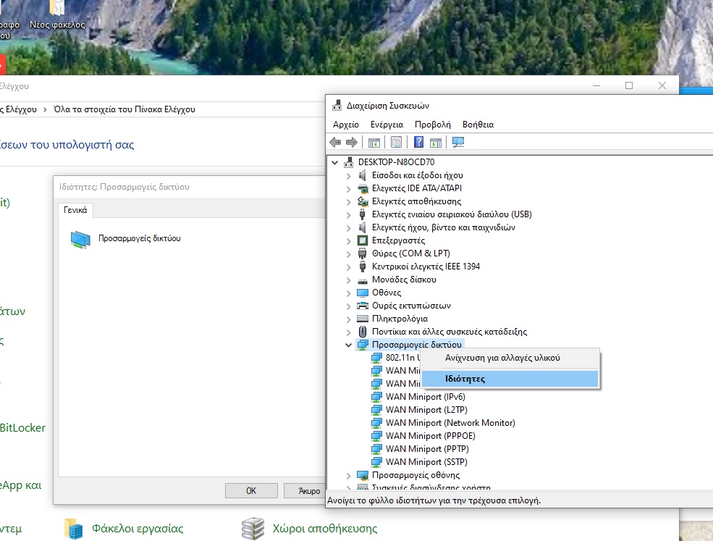Image resolution: width=713 pixels, height=541 pixels.
Task: Select Κεντρικοί ελεγκτές IEEE 1394 row
Action: 426,267
